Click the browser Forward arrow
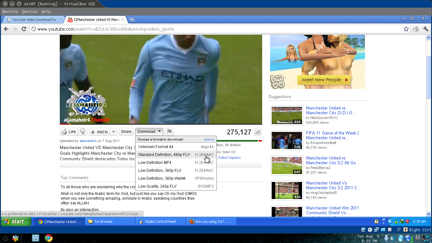 [15, 29]
